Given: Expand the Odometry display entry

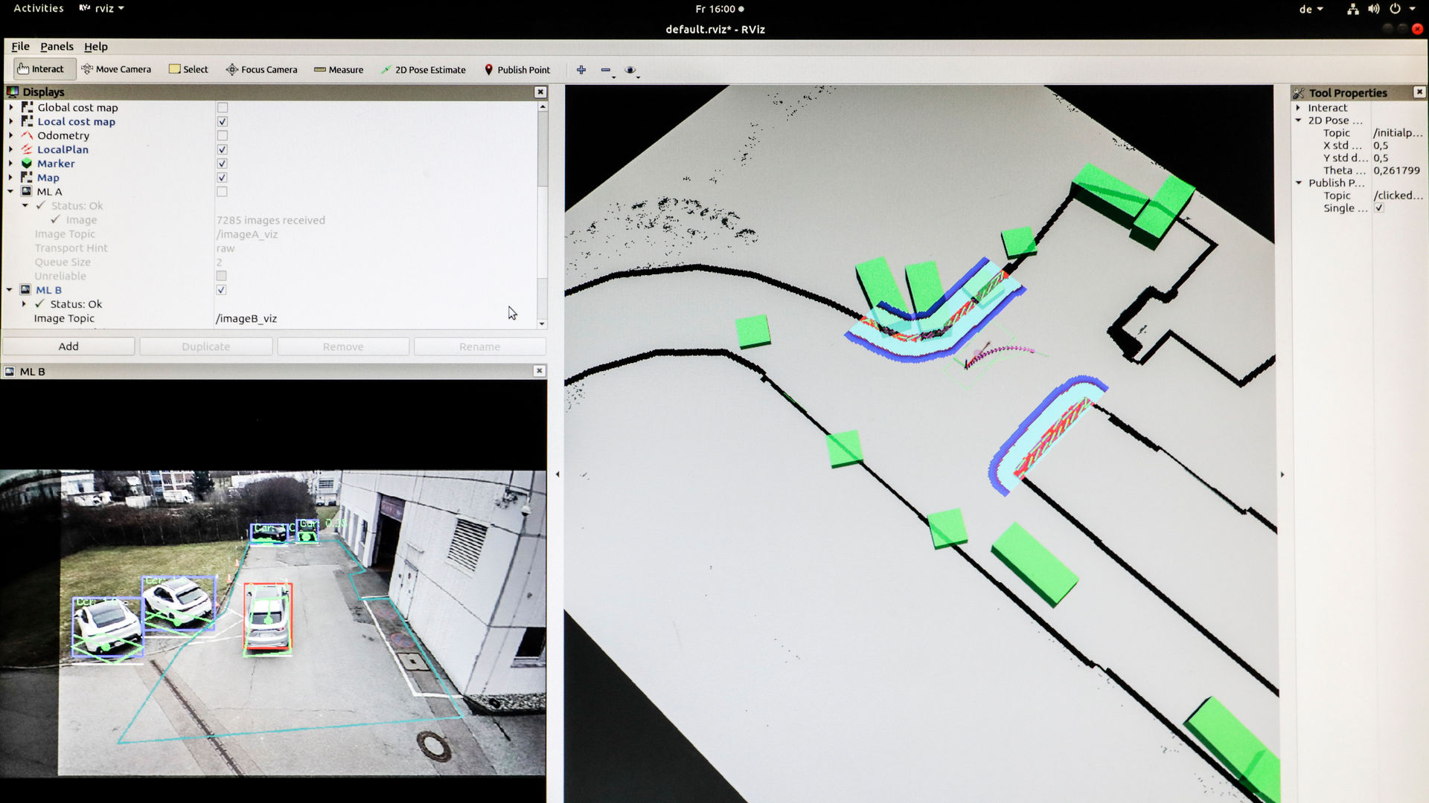Looking at the screenshot, I should pos(11,135).
